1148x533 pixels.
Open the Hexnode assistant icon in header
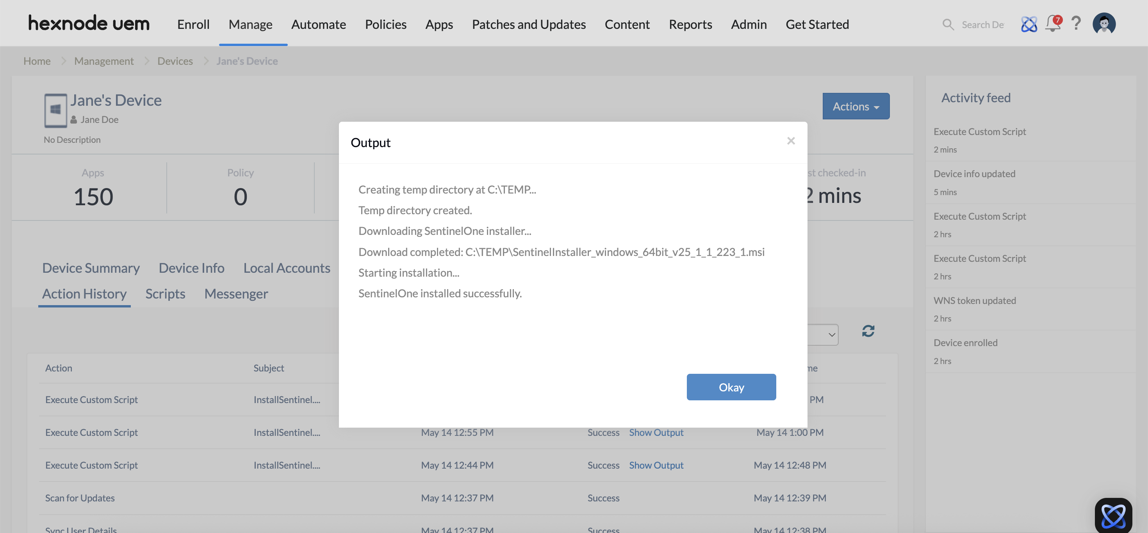1029,24
